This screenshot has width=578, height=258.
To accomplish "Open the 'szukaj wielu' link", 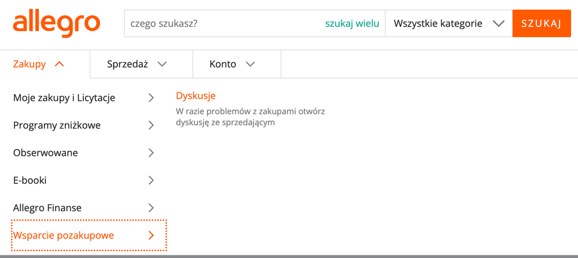I will pyautogui.click(x=352, y=24).
